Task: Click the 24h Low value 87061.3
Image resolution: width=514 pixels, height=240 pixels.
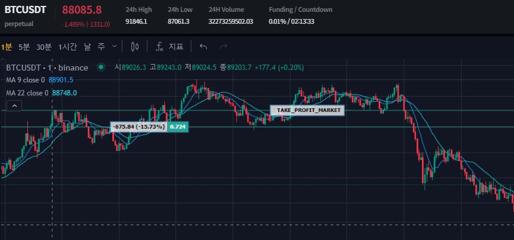Action: [x=178, y=22]
